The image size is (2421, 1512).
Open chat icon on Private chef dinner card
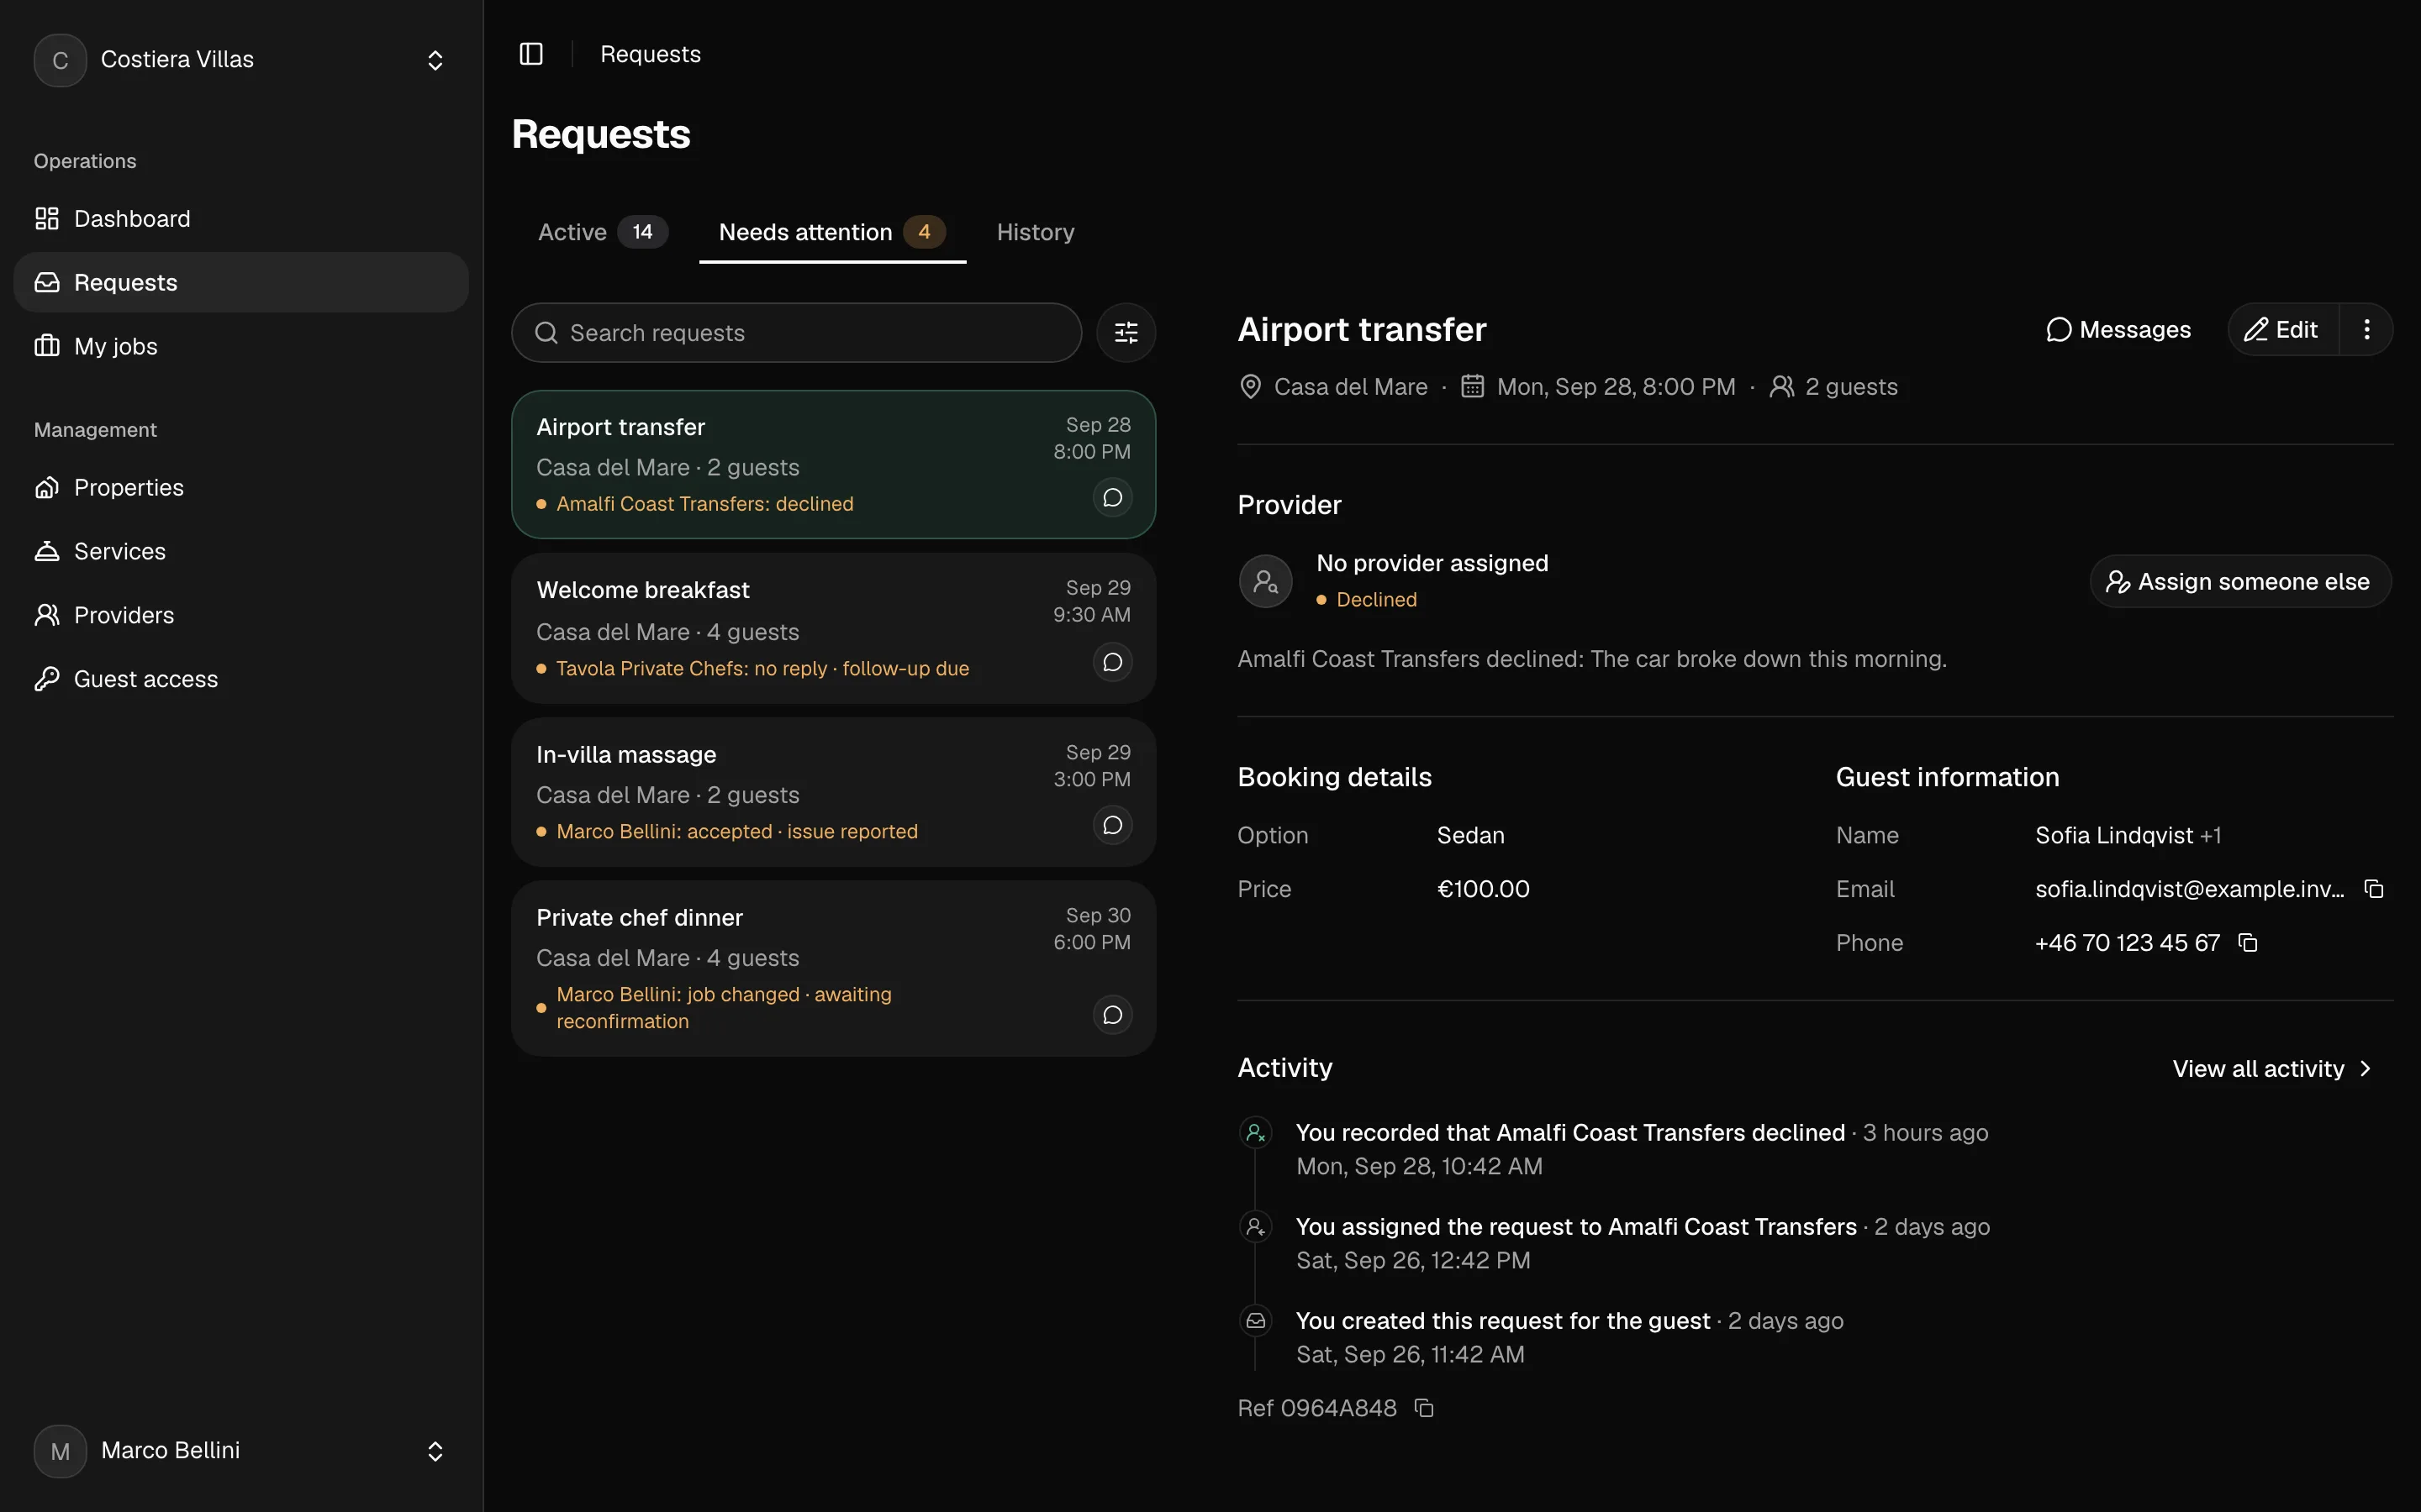[x=1111, y=1015]
